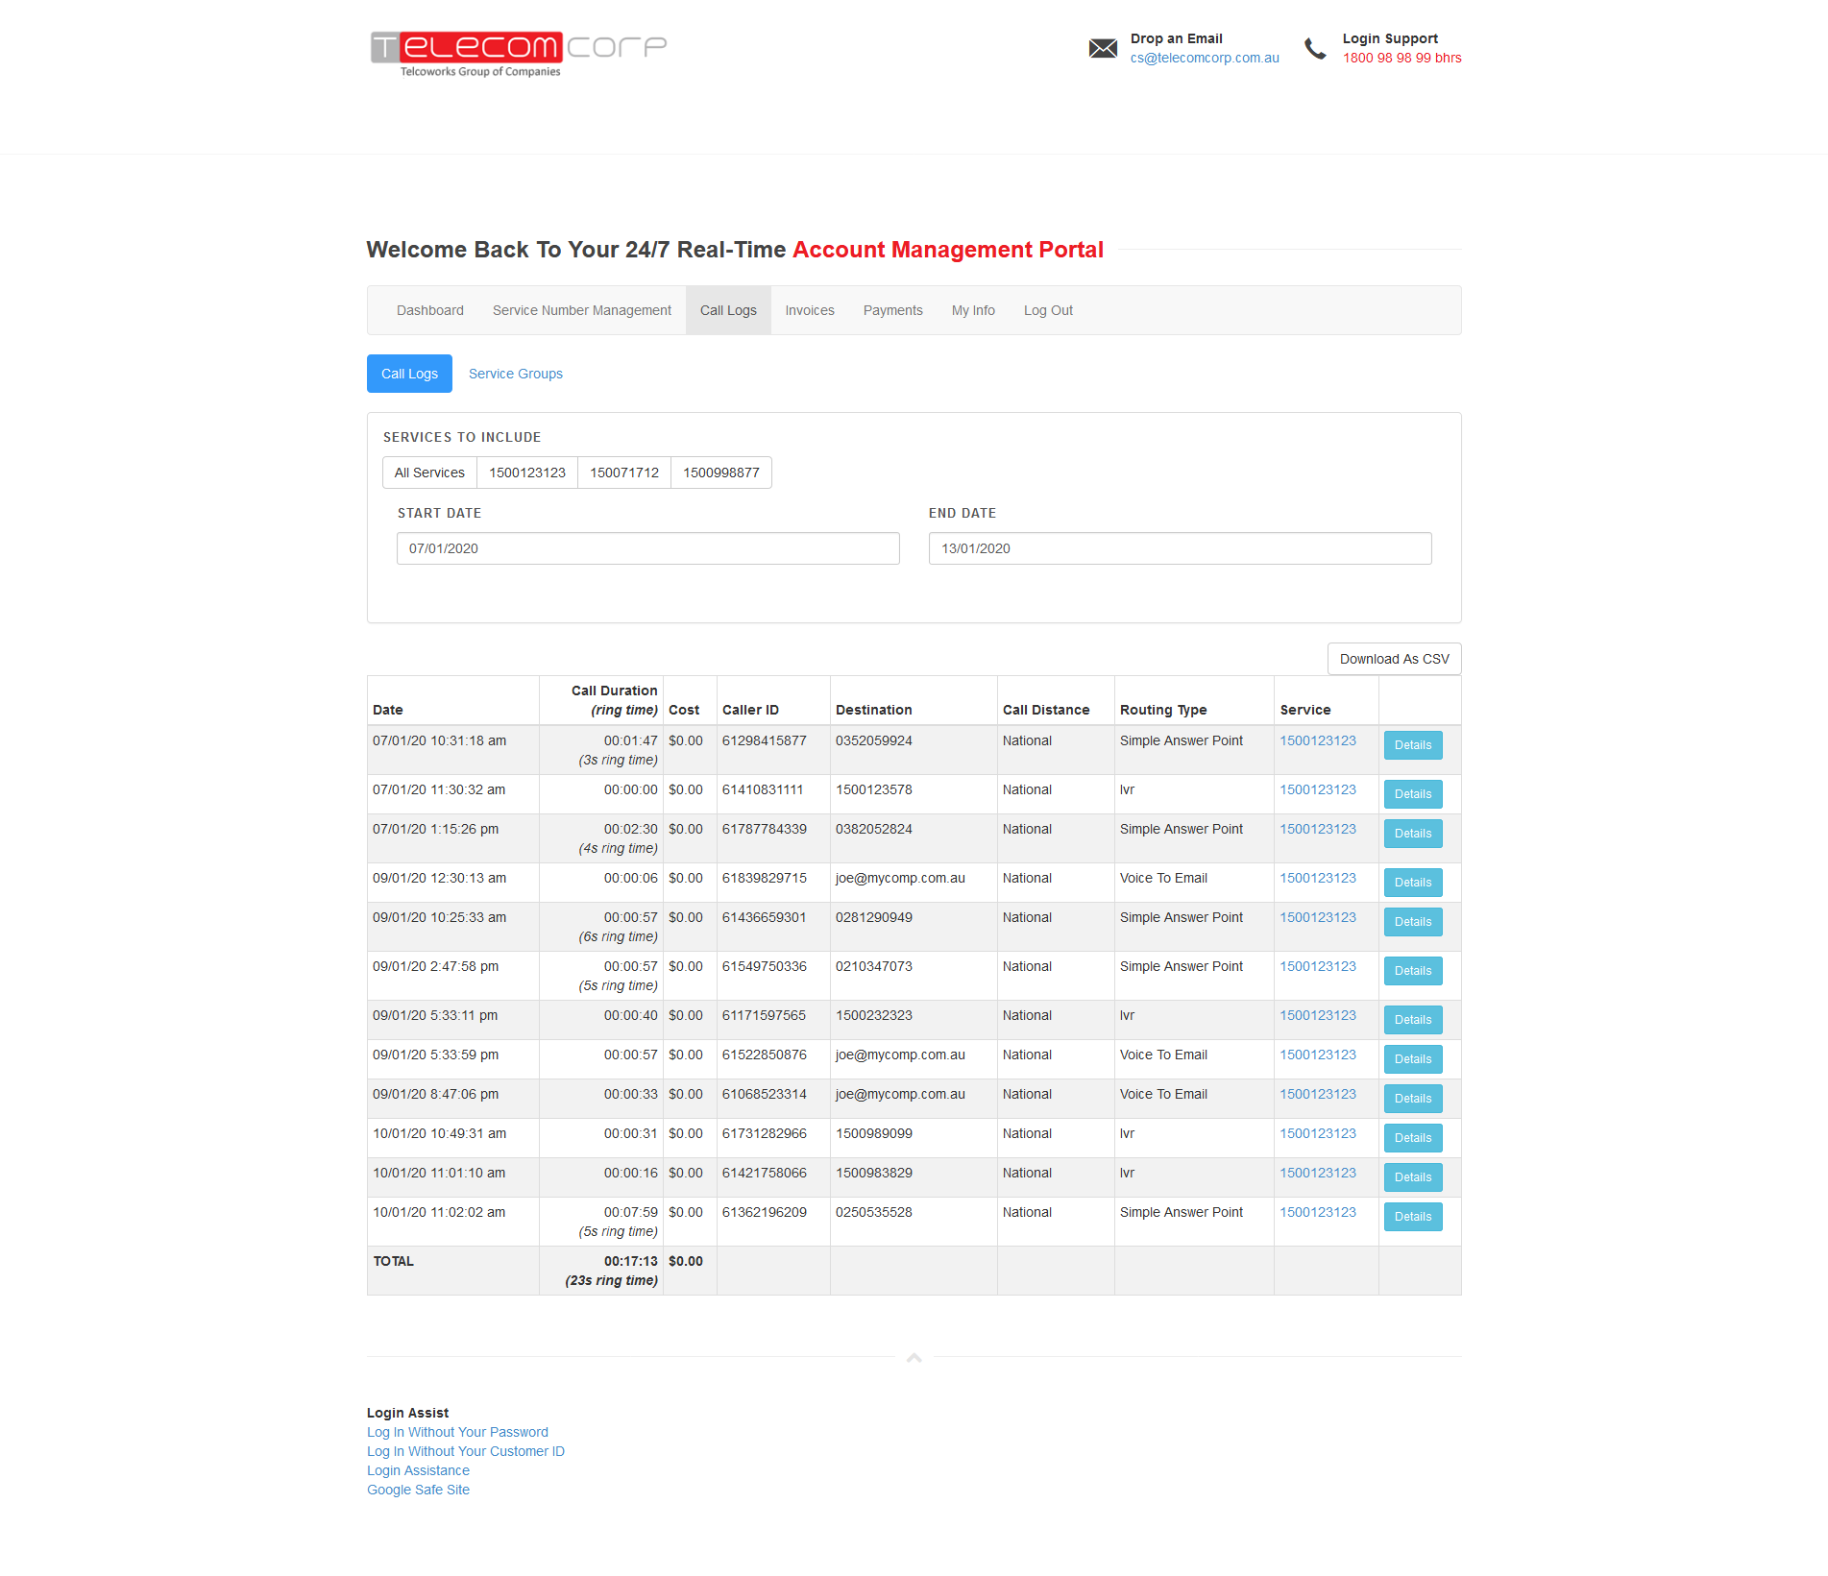Download call logs as CSV
The height and width of the screenshot is (1576, 1828).
pyautogui.click(x=1393, y=659)
